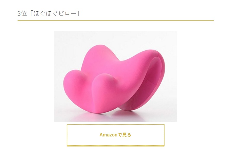The width and height of the screenshot is (228, 161).
Task: Open the pink ほぐほぐピロー product image
Action: (115, 76)
